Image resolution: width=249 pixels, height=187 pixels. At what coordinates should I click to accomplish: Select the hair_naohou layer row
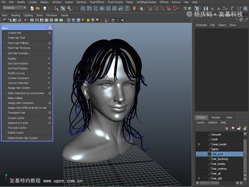coord(220,169)
